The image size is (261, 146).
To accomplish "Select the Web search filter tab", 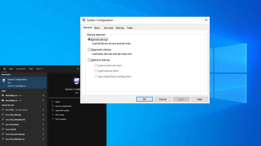I will [31, 69].
